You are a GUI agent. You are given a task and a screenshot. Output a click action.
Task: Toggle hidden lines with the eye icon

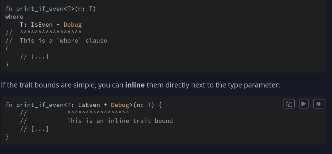point(319,104)
